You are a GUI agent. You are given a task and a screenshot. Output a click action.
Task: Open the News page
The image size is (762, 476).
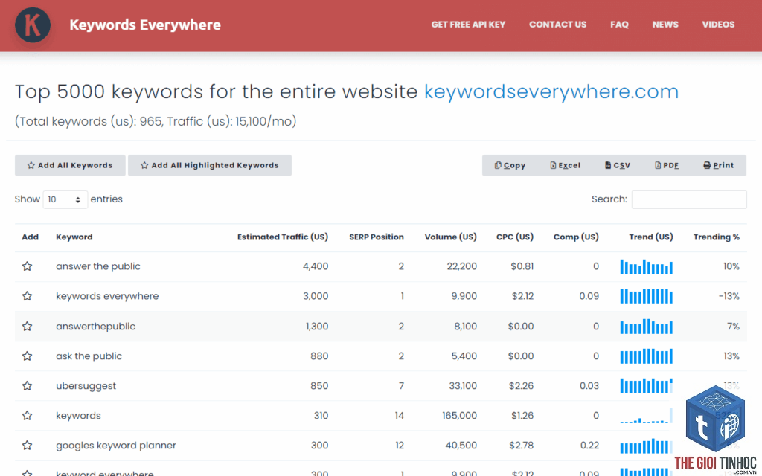coord(665,25)
